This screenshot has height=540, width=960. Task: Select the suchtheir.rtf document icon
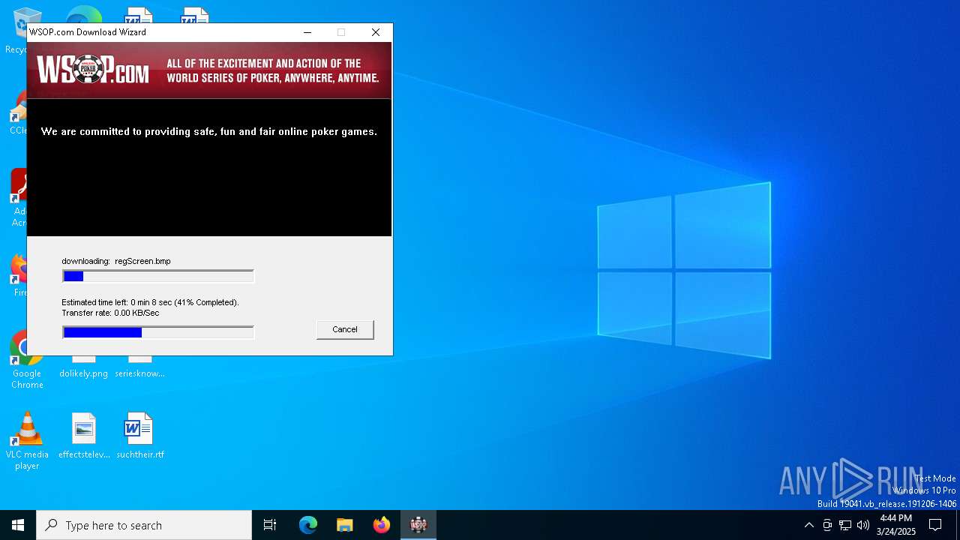[x=139, y=436]
